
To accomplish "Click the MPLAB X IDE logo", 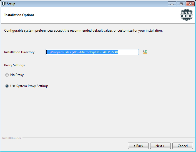I will point(186,15).
